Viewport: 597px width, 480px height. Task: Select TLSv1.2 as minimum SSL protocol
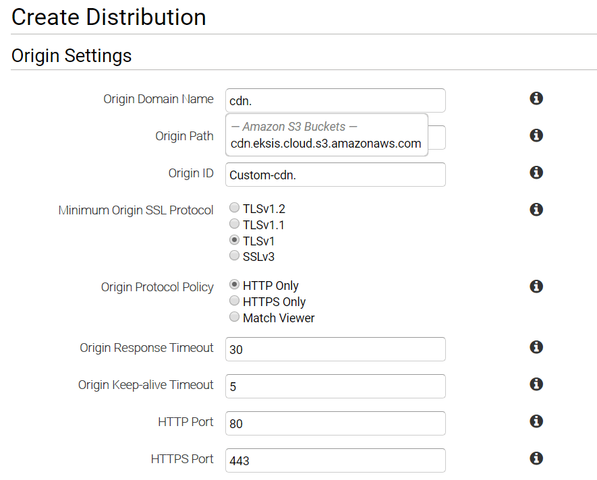coord(234,208)
